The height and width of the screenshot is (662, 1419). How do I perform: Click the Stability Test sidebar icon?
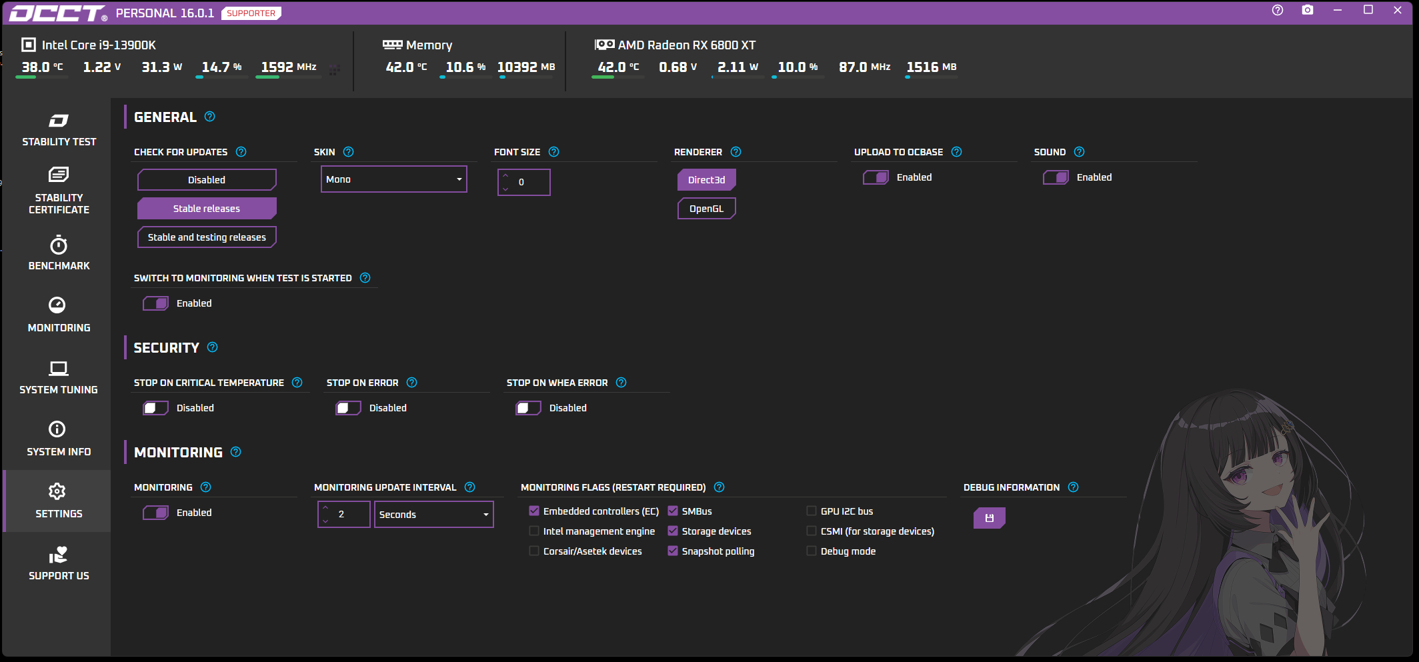[x=59, y=121]
